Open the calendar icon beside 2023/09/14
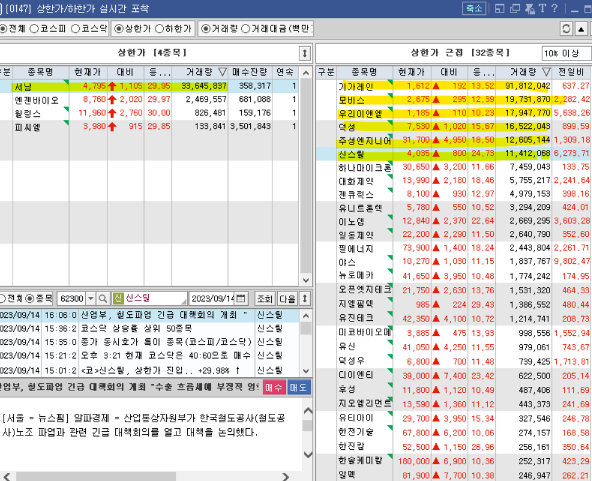The height and width of the screenshot is (481, 592). pos(241,299)
